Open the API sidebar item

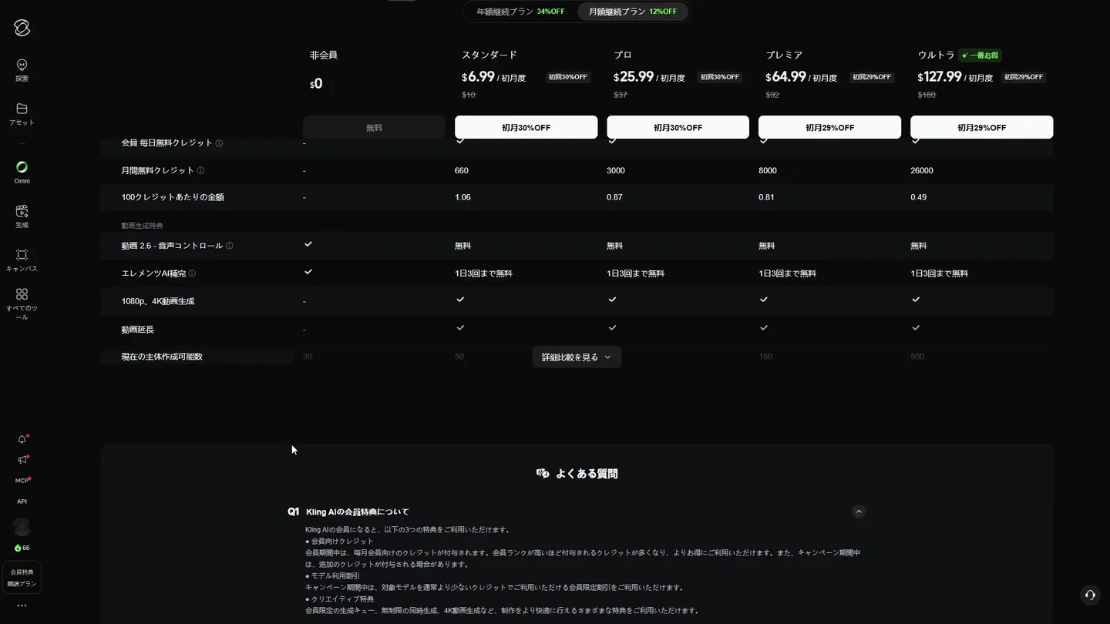[x=22, y=502]
